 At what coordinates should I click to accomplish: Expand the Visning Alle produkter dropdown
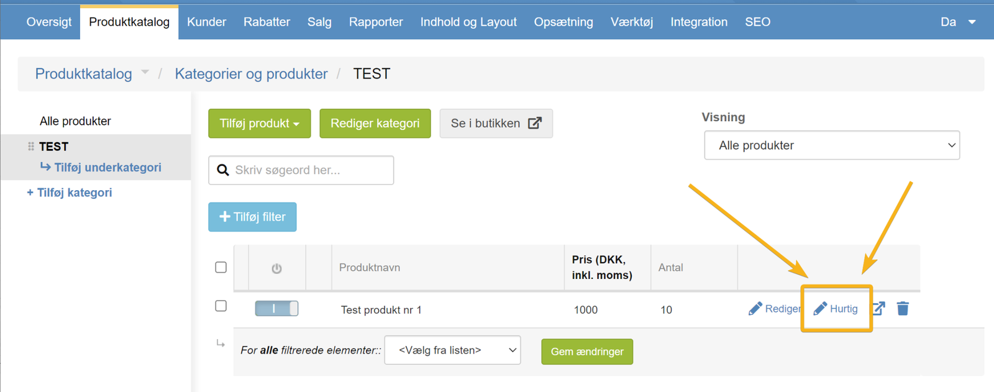pos(832,145)
